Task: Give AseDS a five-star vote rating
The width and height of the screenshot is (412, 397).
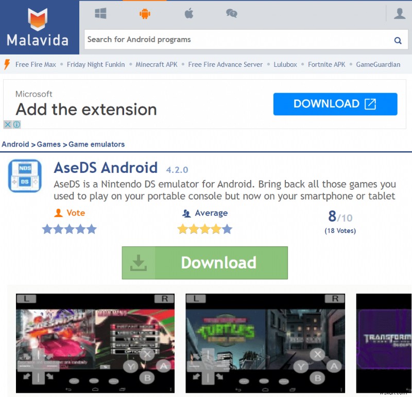Action: pos(92,229)
